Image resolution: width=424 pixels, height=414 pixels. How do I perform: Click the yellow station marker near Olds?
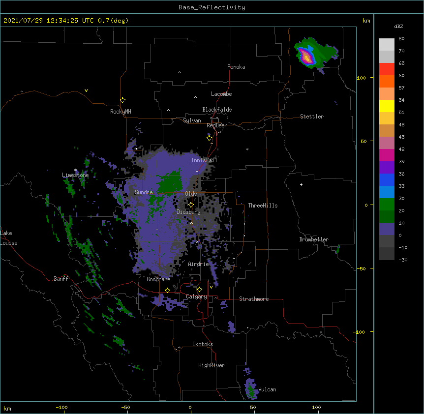(x=191, y=205)
